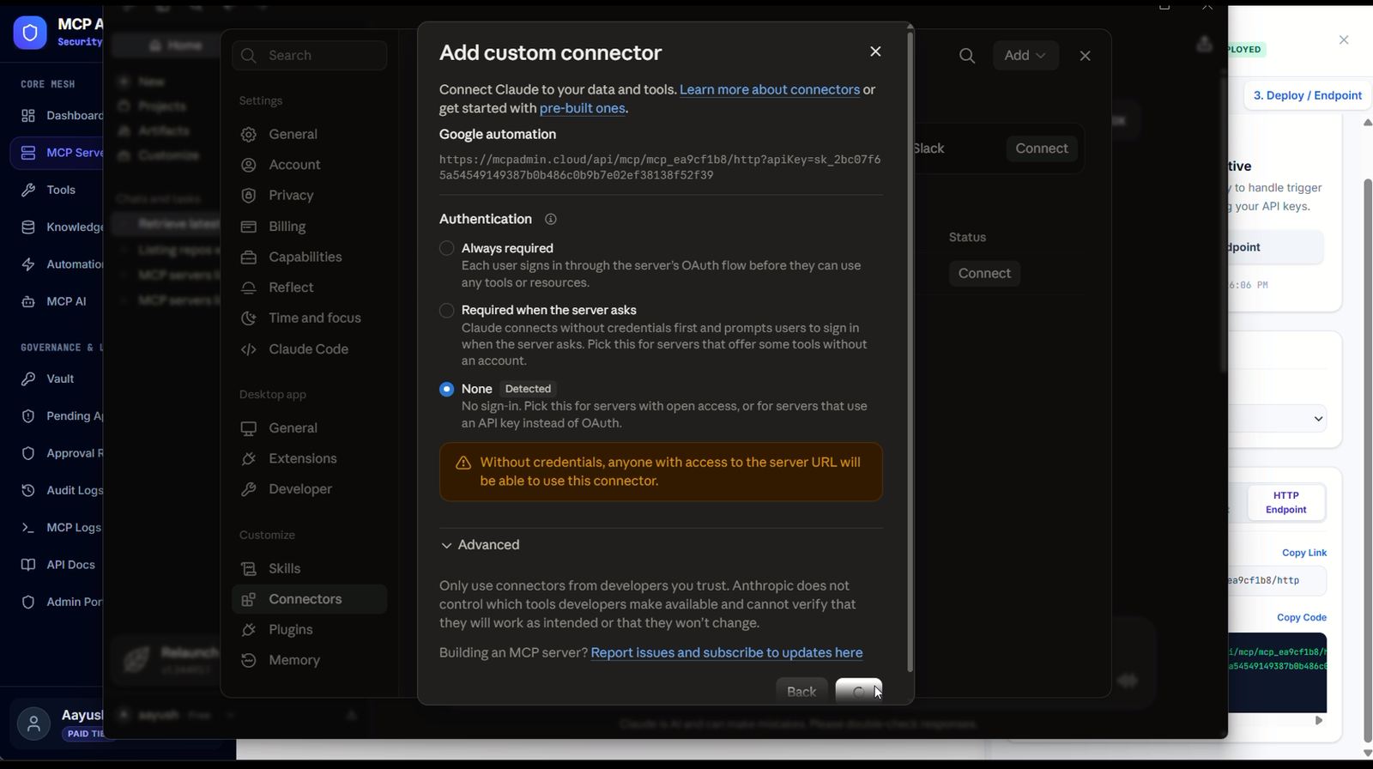Image resolution: width=1373 pixels, height=769 pixels.
Task: Open Desktop app General icon
Action: tap(249, 428)
